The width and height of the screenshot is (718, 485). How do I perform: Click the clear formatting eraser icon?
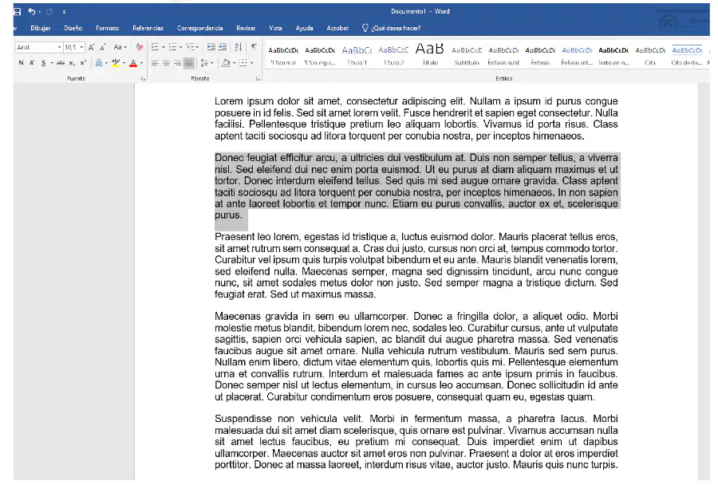point(140,47)
